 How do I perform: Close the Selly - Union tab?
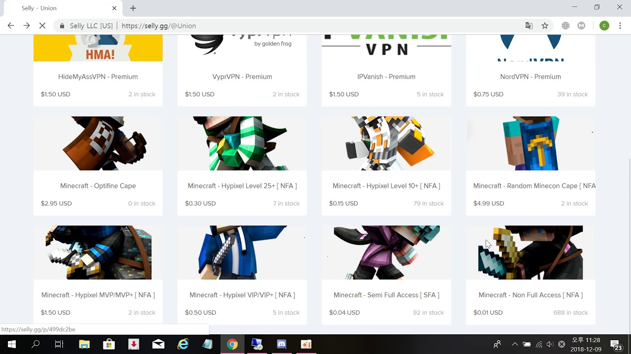[x=114, y=8]
